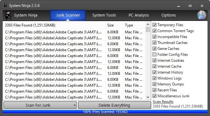Screen dimensions: 210x116
Task: Click the ninja logo in header
Action: pos(8,15)
